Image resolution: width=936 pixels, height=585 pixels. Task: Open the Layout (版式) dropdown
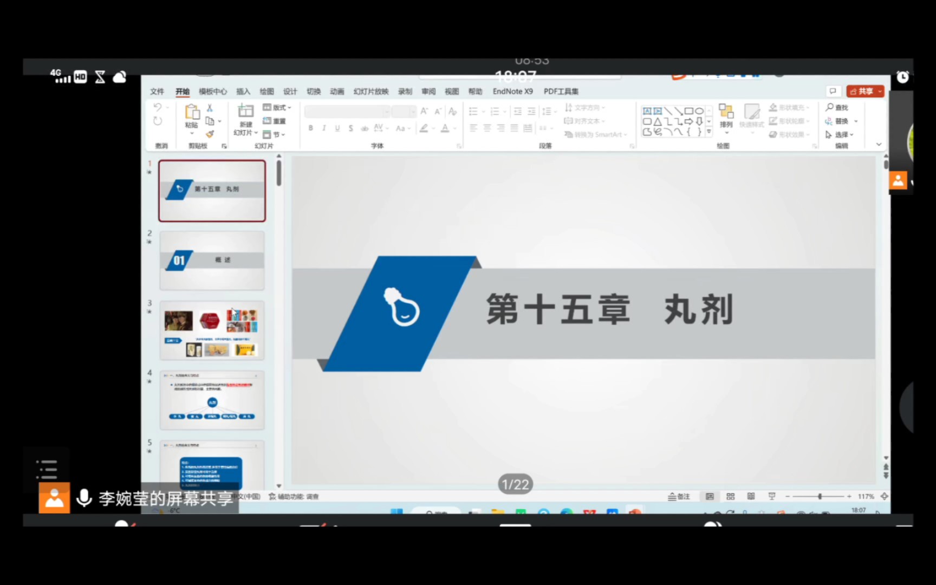point(277,107)
